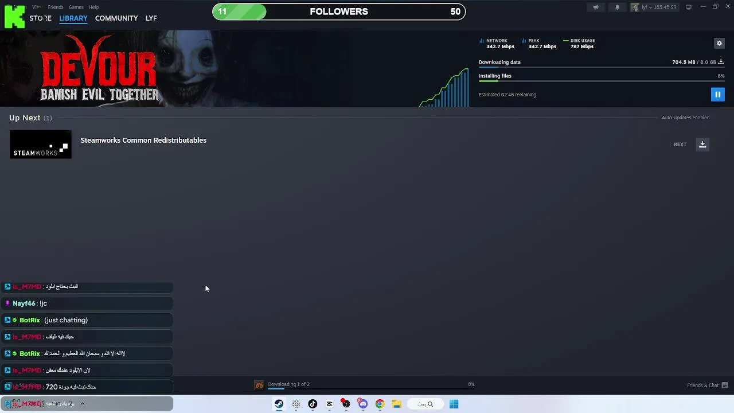Open the Help menu
Viewport: 734px width, 413px height.
(x=94, y=7)
